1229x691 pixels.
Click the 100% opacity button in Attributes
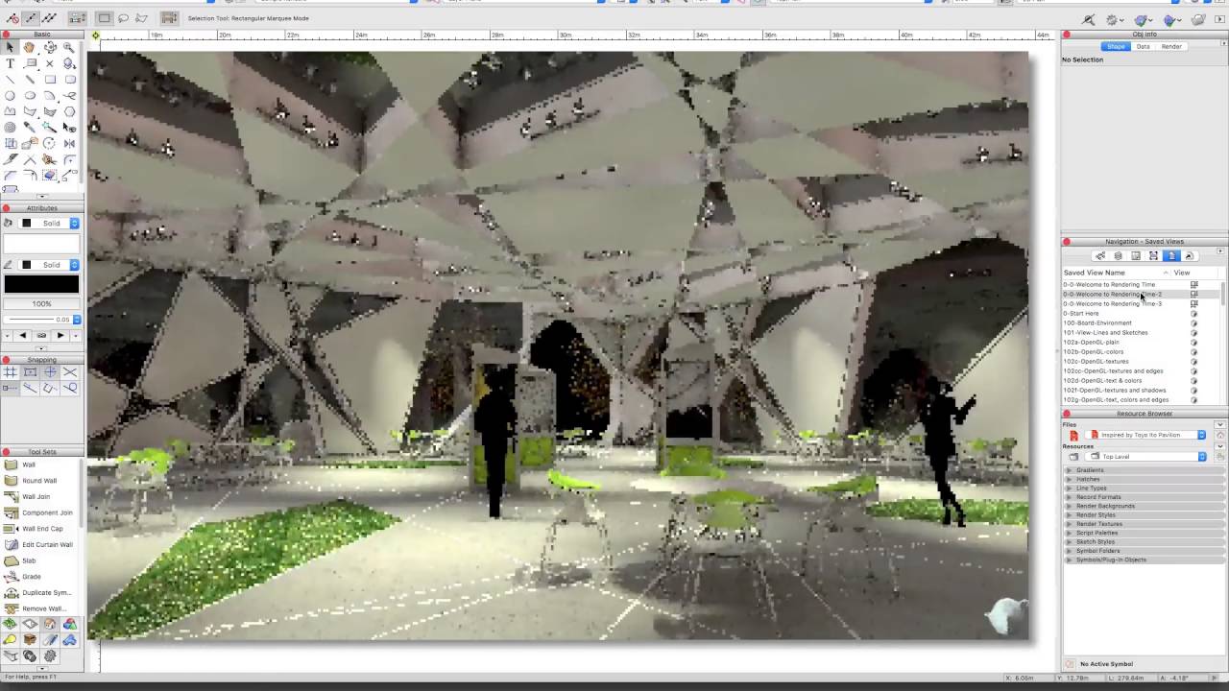[x=41, y=303]
